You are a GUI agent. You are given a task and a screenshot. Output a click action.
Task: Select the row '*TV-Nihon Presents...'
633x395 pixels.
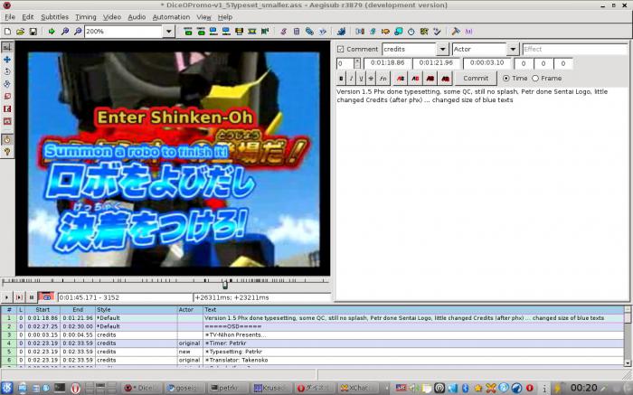pos(312,334)
